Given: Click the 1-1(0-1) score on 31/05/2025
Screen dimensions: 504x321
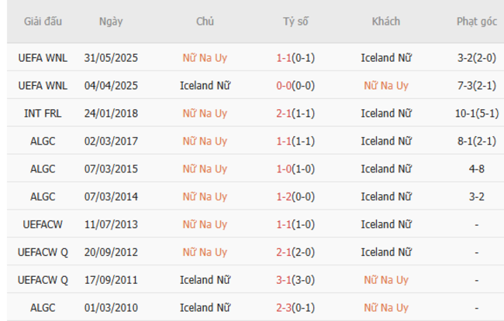Looking at the screenshot, I should 295,57.
